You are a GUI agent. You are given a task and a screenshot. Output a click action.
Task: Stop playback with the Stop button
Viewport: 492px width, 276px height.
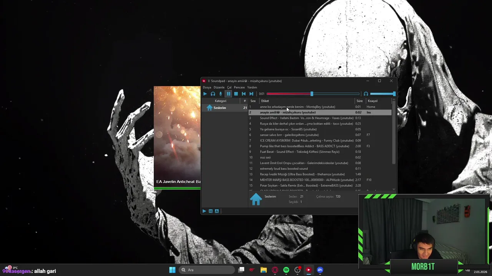click(236, 94)
